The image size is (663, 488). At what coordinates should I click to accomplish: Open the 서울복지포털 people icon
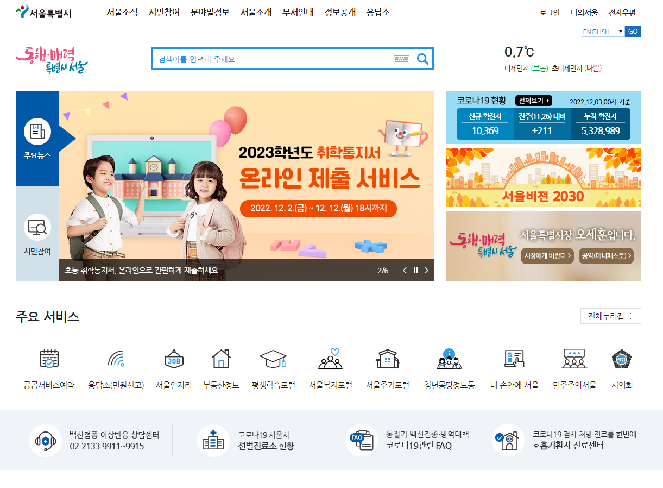pyautogui.click(x=331, y=359)
